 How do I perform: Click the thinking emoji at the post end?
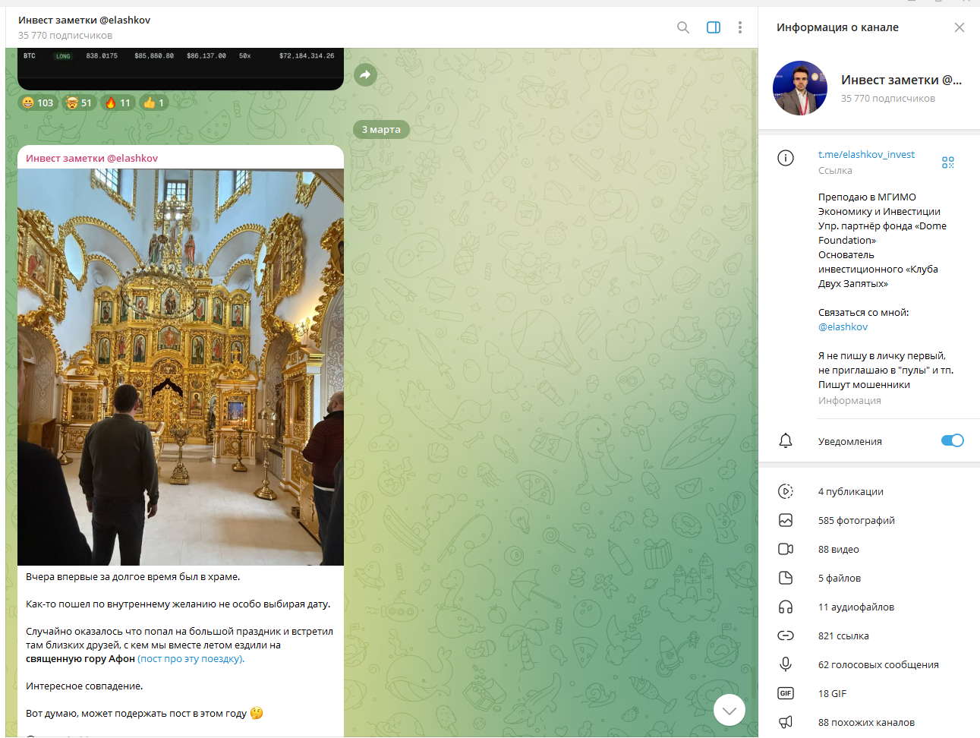257,713
